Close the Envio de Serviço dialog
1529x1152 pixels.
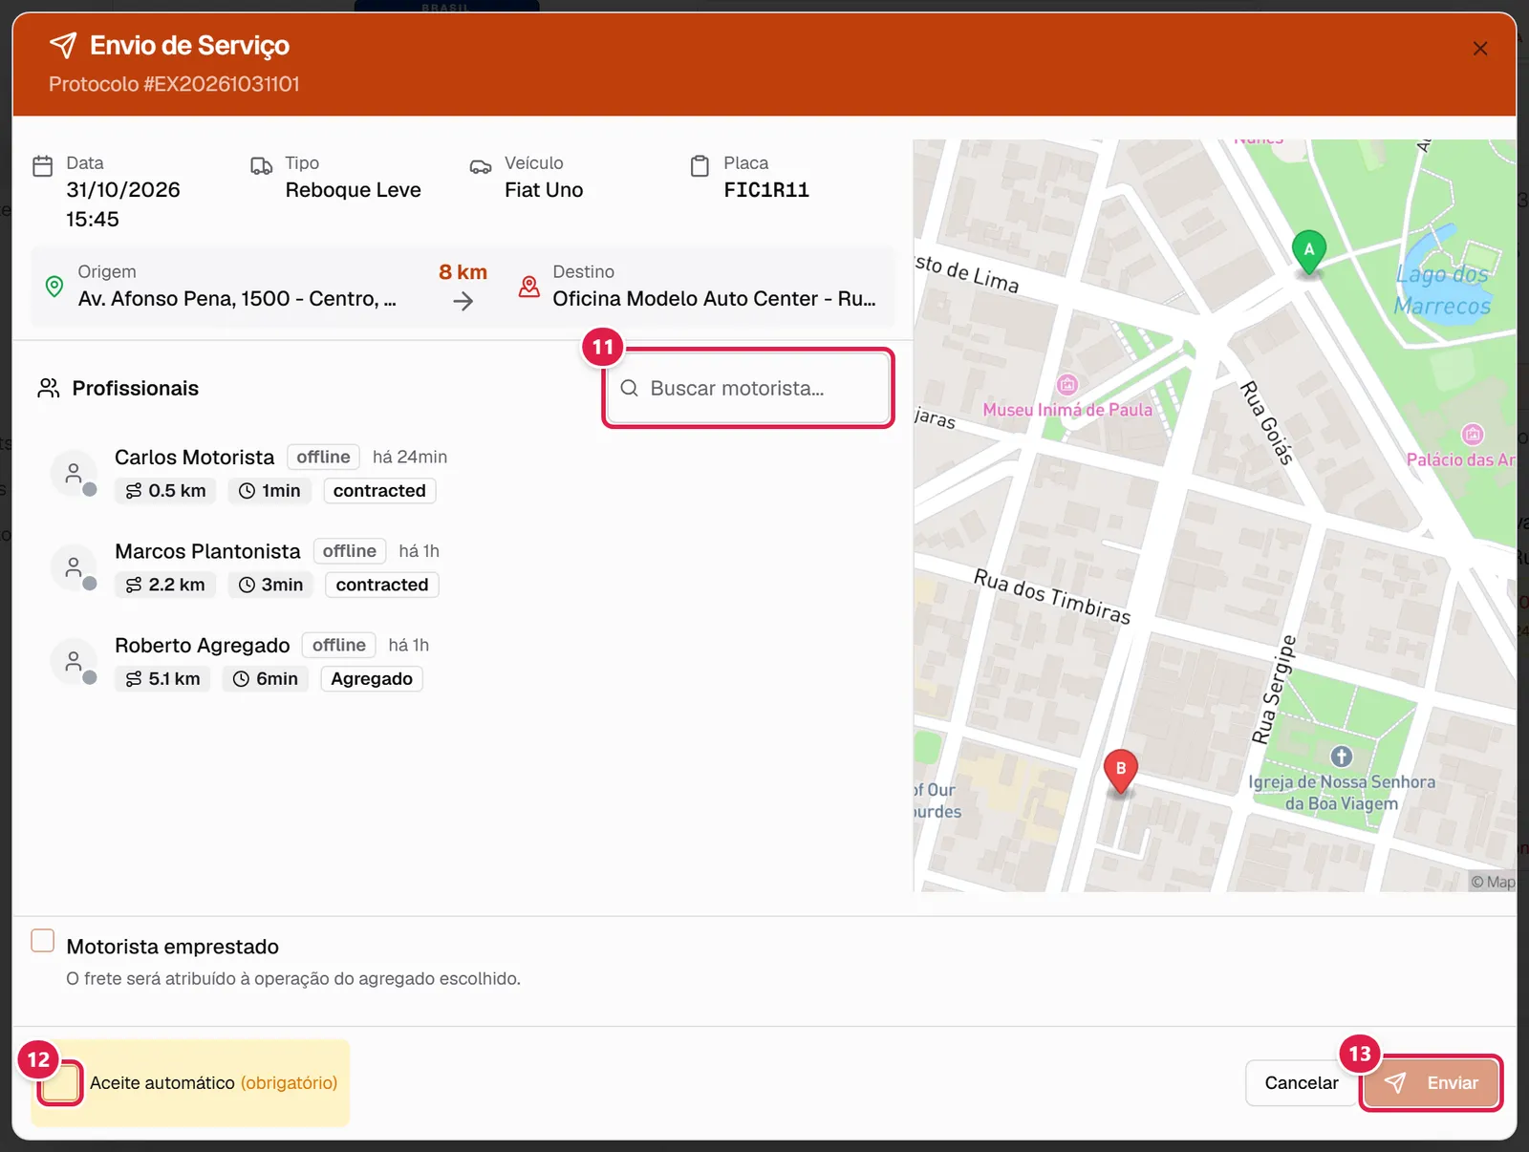click(1479, 49)
